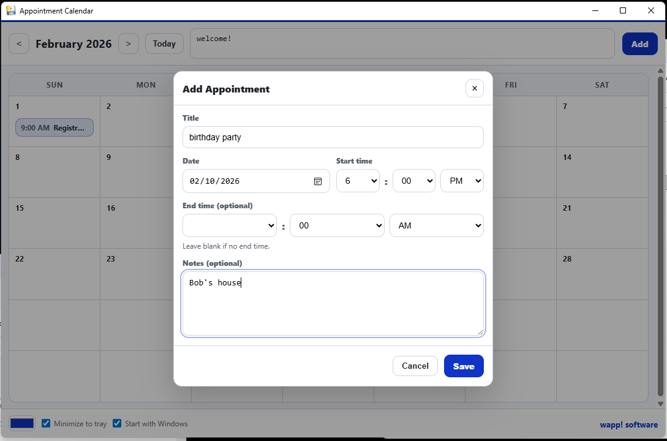667x441 pixels.
Task: Open the date picker calendar icon
Action: (318, 181)
